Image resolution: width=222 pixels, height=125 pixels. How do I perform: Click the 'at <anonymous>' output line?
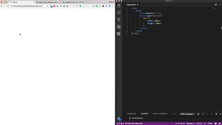[x=136, y=118]
